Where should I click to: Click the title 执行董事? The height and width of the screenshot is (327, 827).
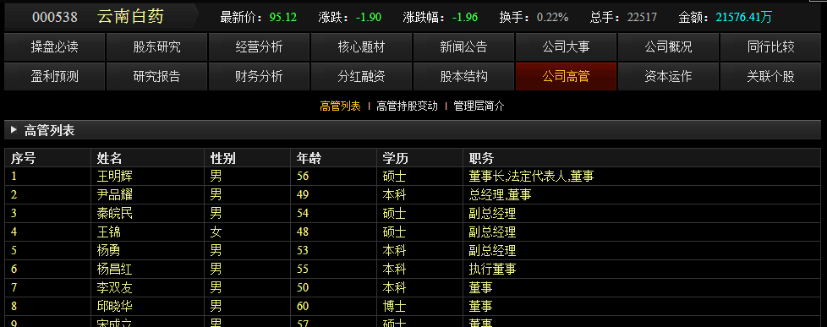(x=492, y=269)
